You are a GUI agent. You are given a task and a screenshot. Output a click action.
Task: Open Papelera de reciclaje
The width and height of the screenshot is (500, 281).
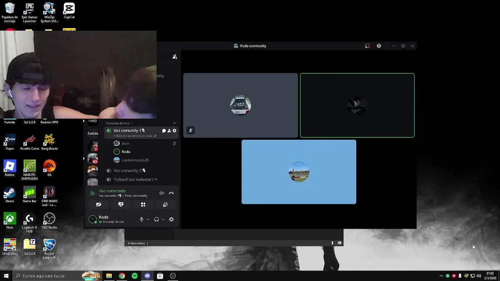tap(10, 13)
